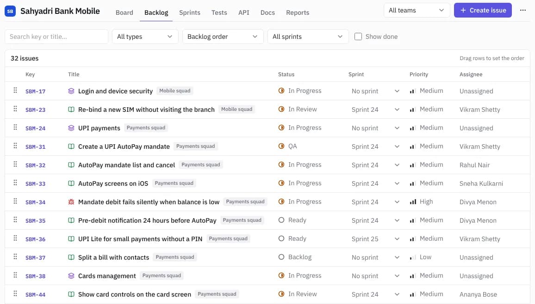Open issue key SBM-38

point(36,276)
